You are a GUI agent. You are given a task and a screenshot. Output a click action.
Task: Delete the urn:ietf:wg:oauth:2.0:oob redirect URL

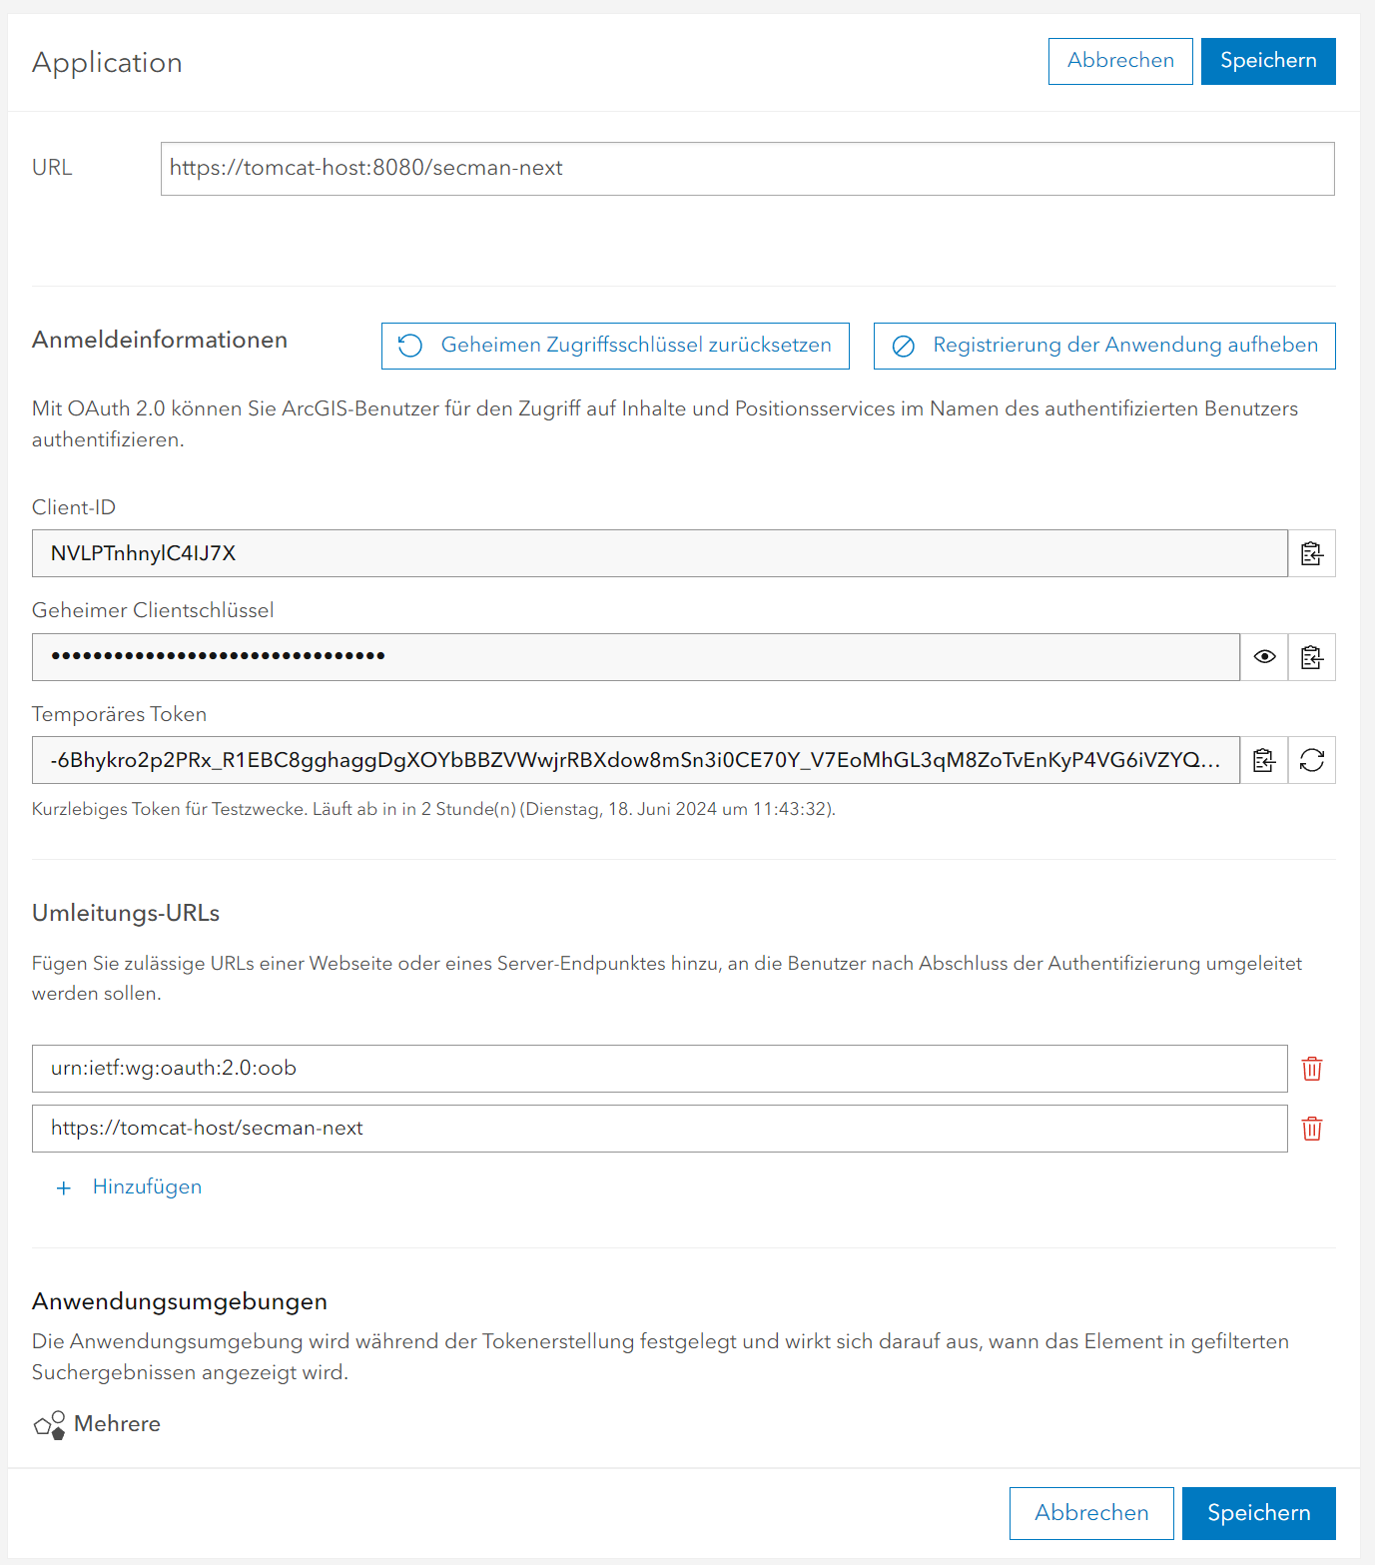[x=1312, y=1069]
